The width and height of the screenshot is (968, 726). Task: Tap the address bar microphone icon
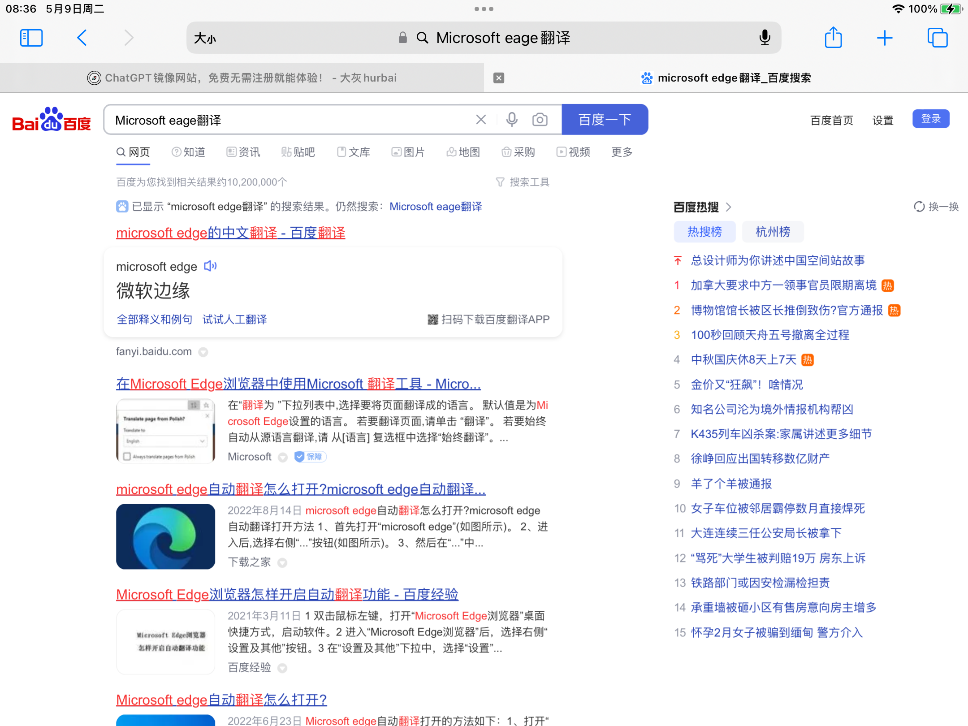point(765,38)
